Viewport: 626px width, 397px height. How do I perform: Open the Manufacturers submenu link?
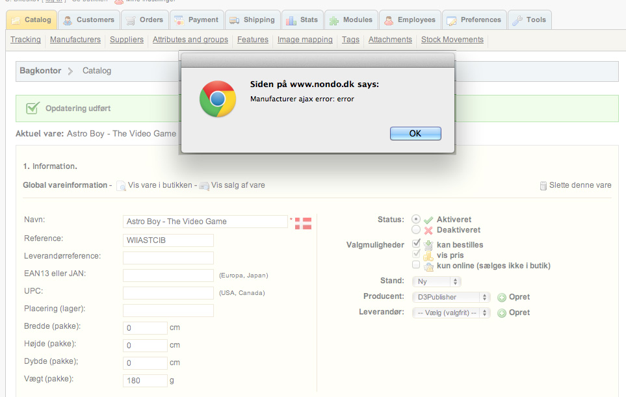pos(75,40)
